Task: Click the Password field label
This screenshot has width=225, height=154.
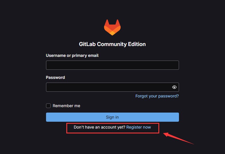Action: [x=55, y=77]
